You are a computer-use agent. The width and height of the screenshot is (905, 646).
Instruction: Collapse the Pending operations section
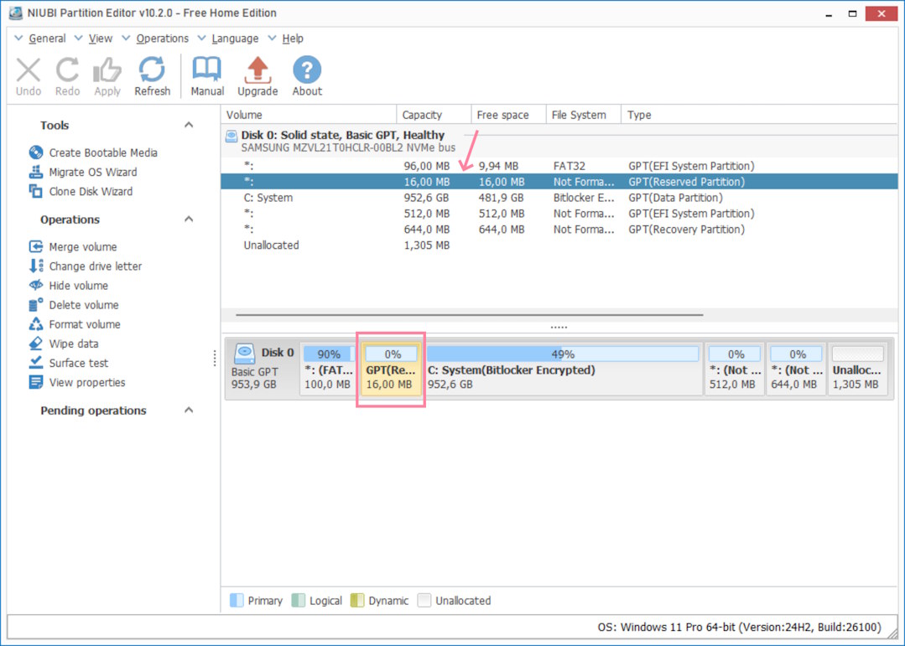click(189, 411)
